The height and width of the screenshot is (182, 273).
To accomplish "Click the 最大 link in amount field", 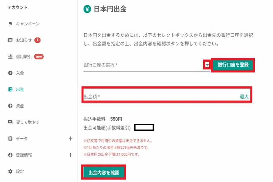I will coord(244,97).
